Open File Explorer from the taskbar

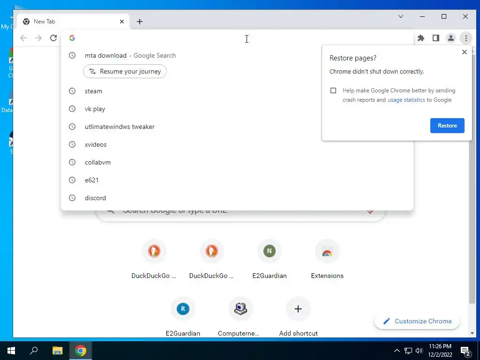(x=57, y=351)
